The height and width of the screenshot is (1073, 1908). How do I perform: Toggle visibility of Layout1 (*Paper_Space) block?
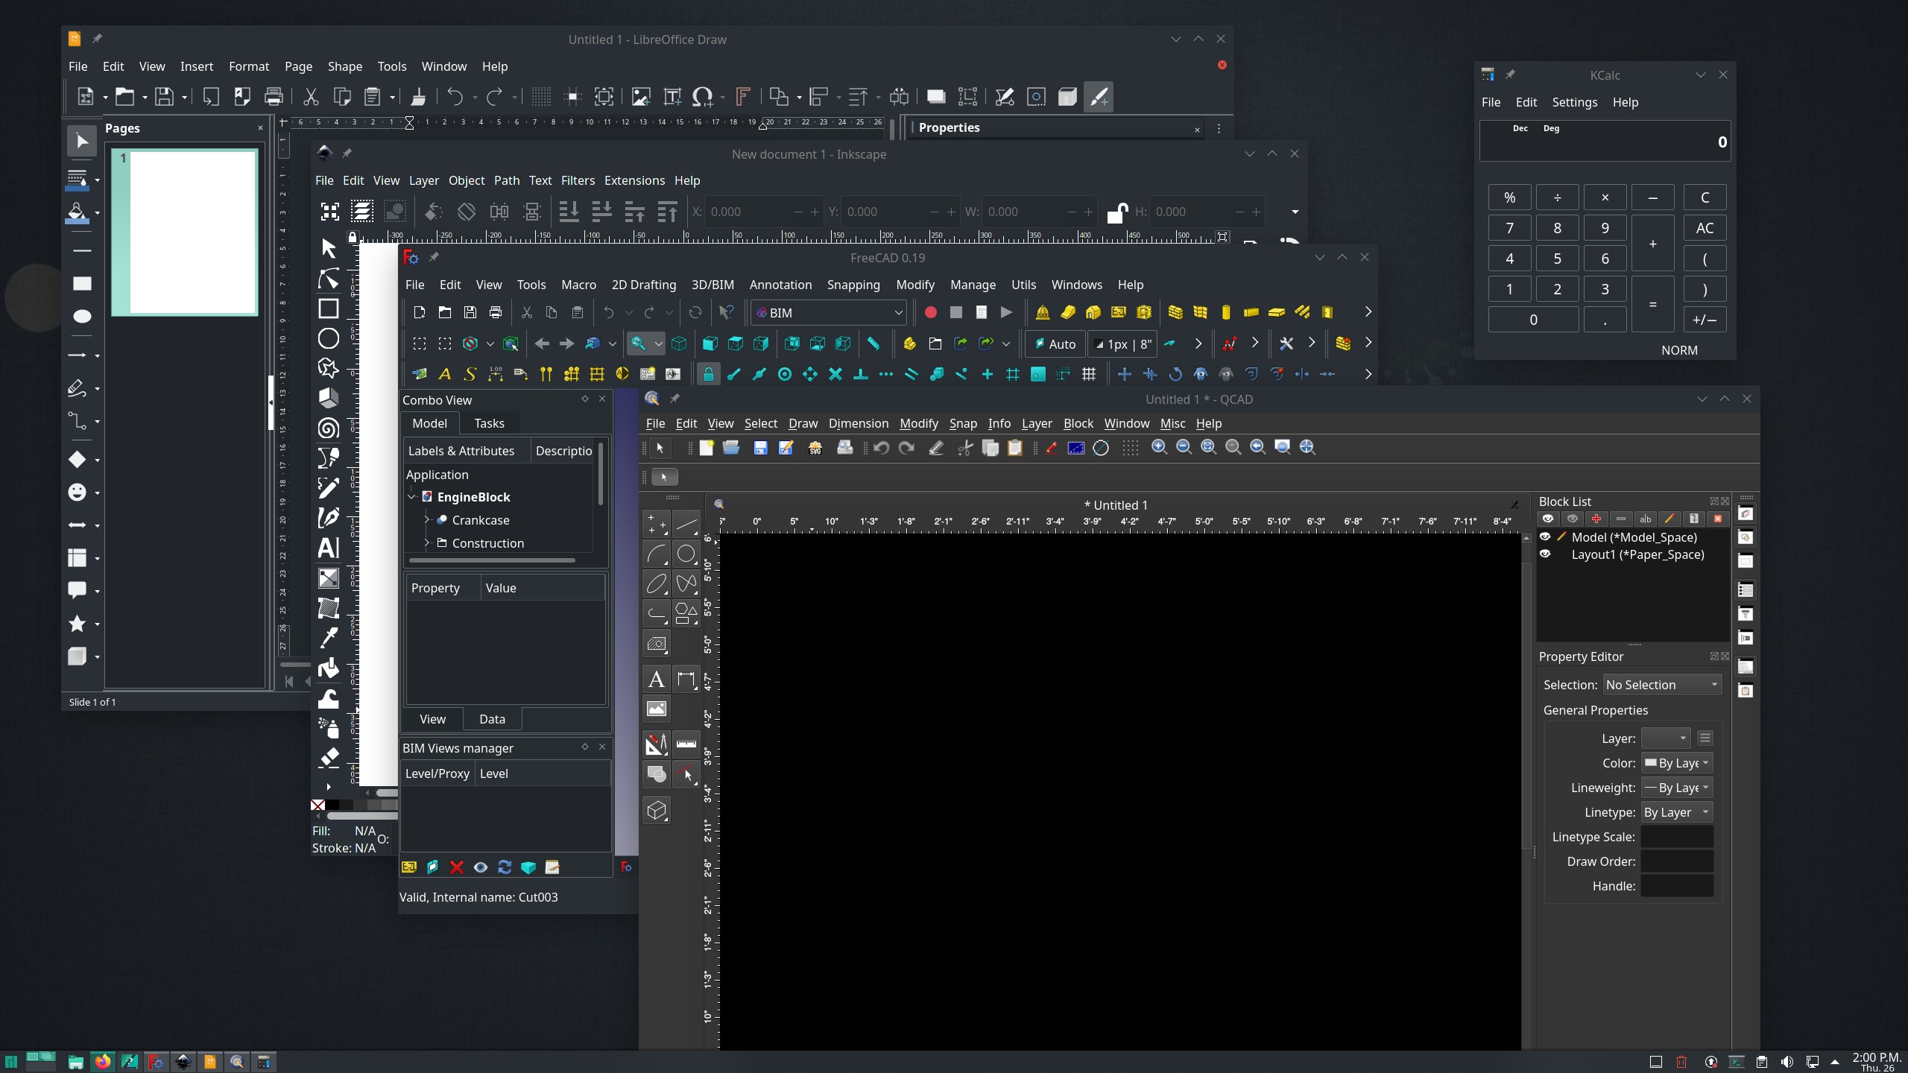coord(1545,554)
